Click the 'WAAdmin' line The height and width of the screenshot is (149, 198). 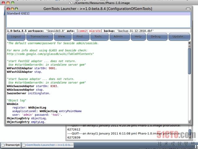tap(12, 104)
